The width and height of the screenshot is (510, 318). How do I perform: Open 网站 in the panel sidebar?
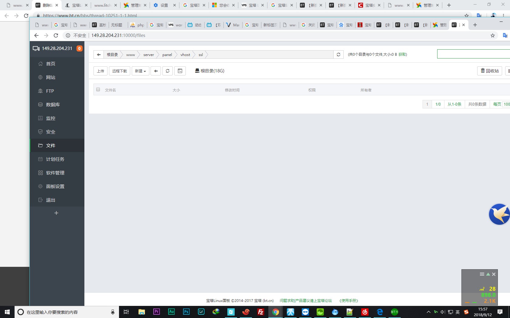point(57,77)
